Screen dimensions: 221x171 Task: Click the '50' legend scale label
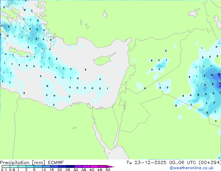coord(108,170)
